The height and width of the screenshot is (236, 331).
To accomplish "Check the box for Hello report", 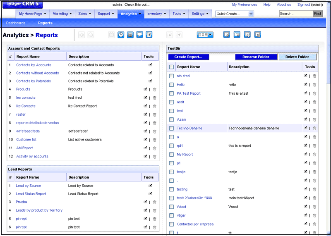I will [x=171, y=85].
